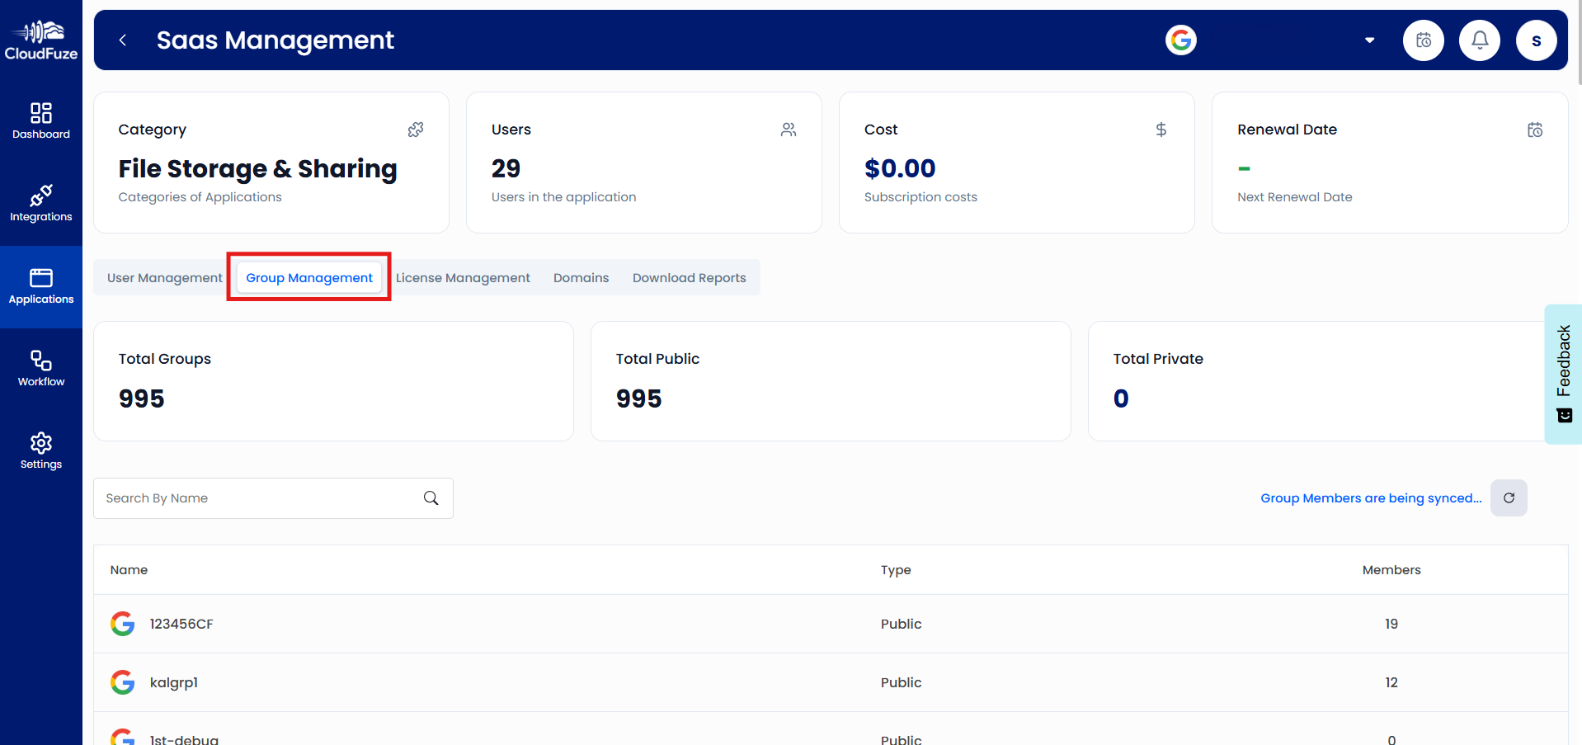Open Settings gear in sidebar
Image resolution: width=1582 pixels, height=745 pixels.
click(41, 450)
